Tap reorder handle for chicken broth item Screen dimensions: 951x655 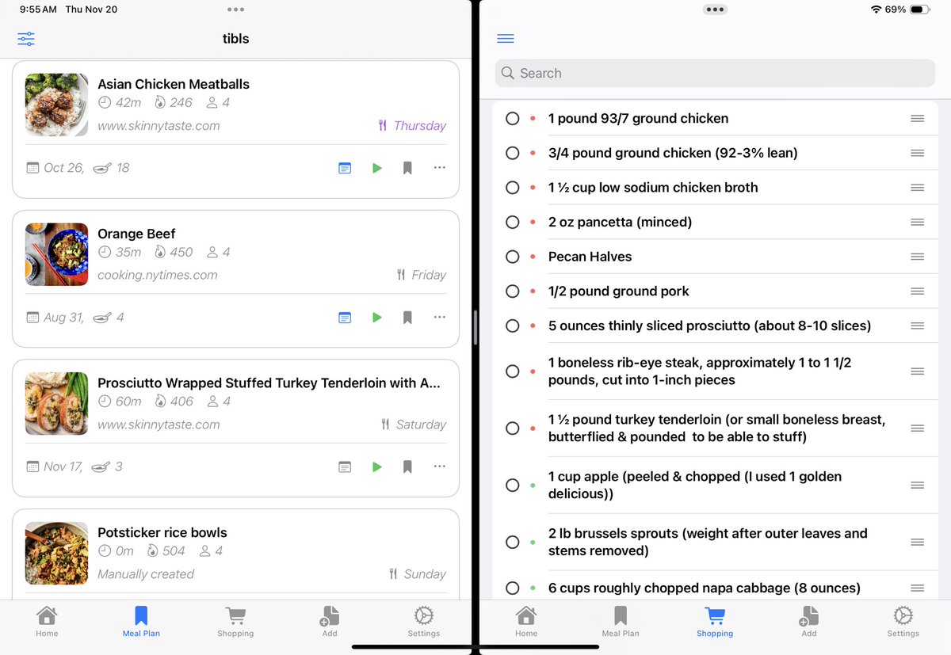(917, 188)
